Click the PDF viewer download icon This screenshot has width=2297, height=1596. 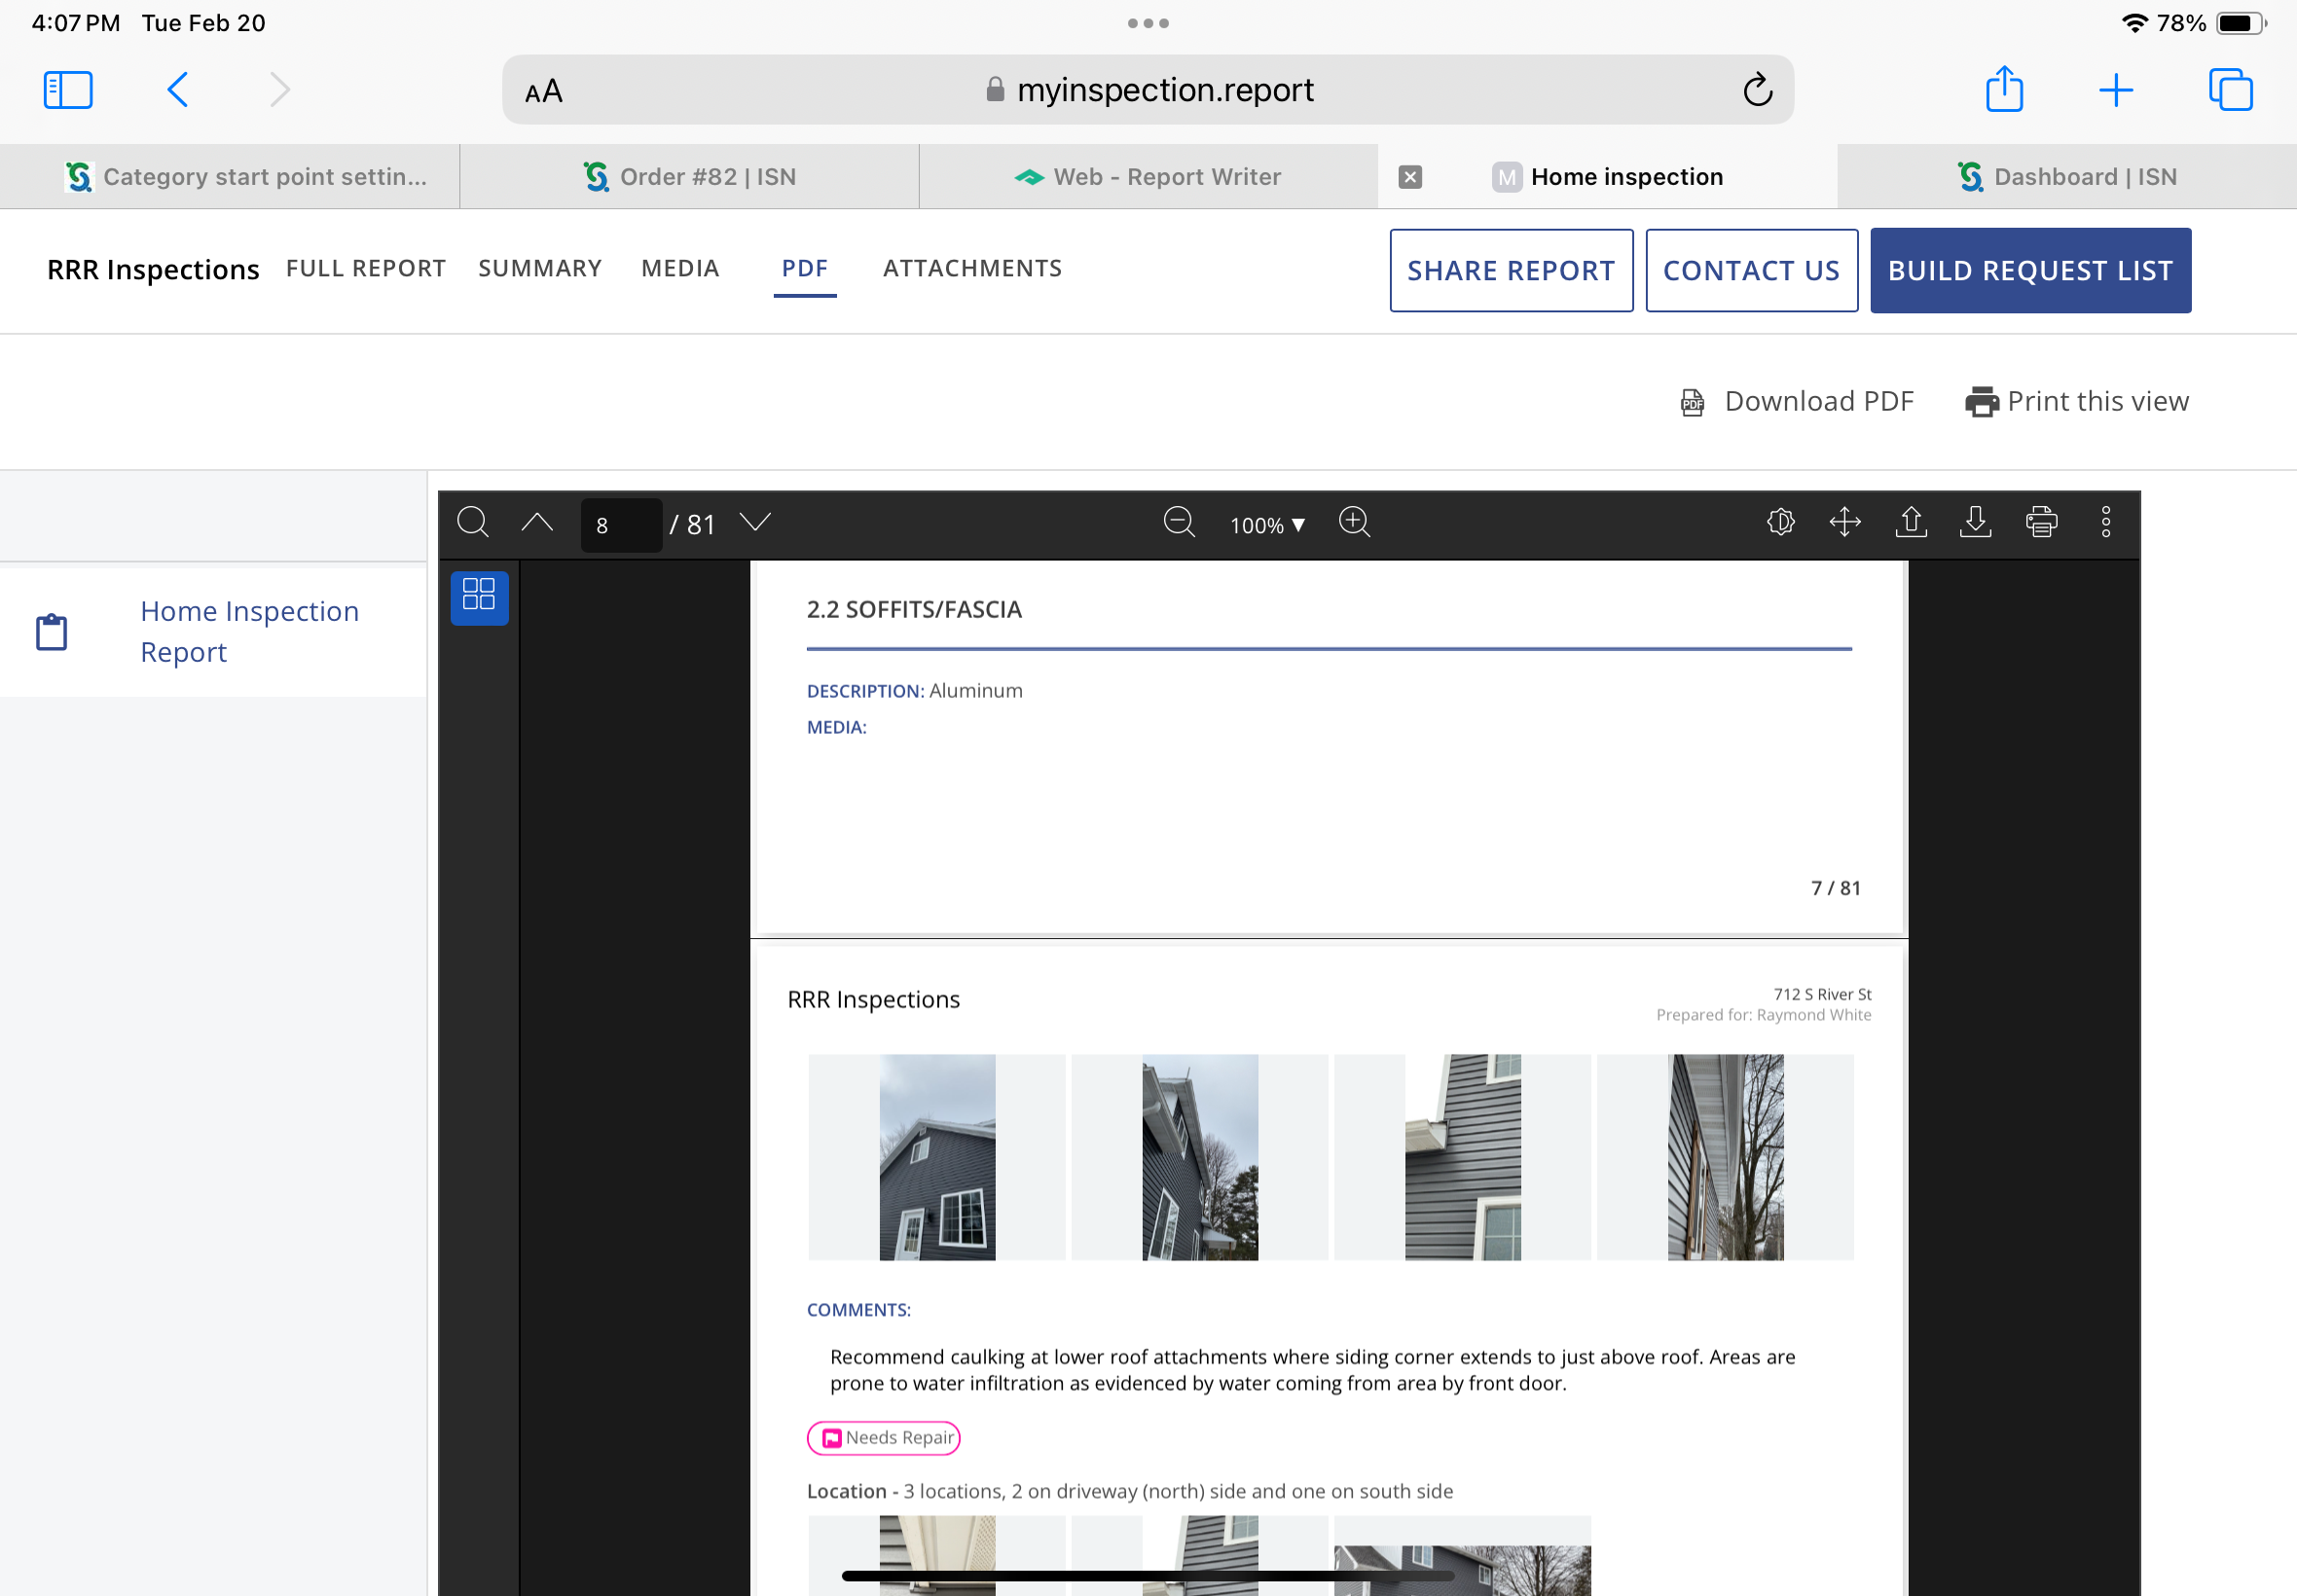1976,522
